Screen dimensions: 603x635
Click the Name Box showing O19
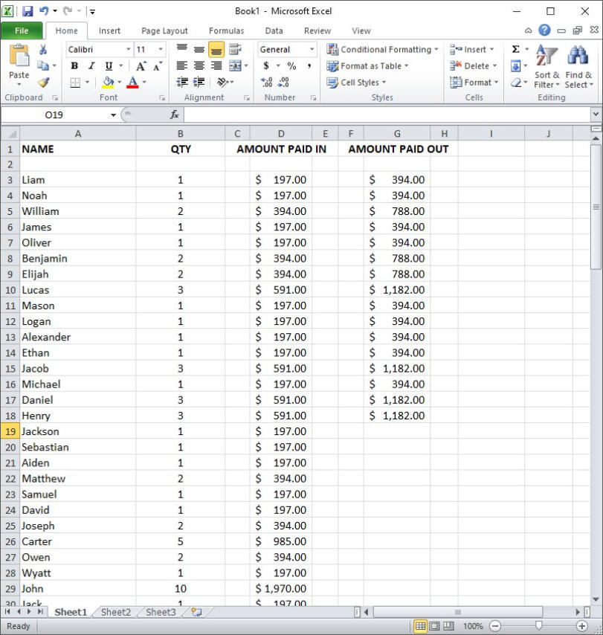[x=56, y=115]
